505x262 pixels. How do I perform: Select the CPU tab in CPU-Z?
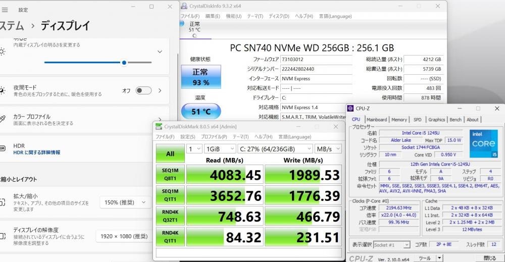356,119
